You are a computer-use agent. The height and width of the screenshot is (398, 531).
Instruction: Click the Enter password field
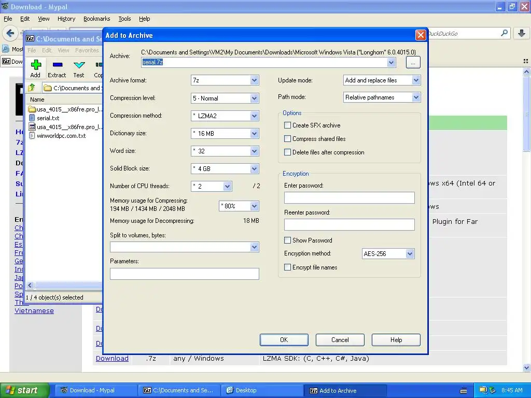(x=349, y=197)
